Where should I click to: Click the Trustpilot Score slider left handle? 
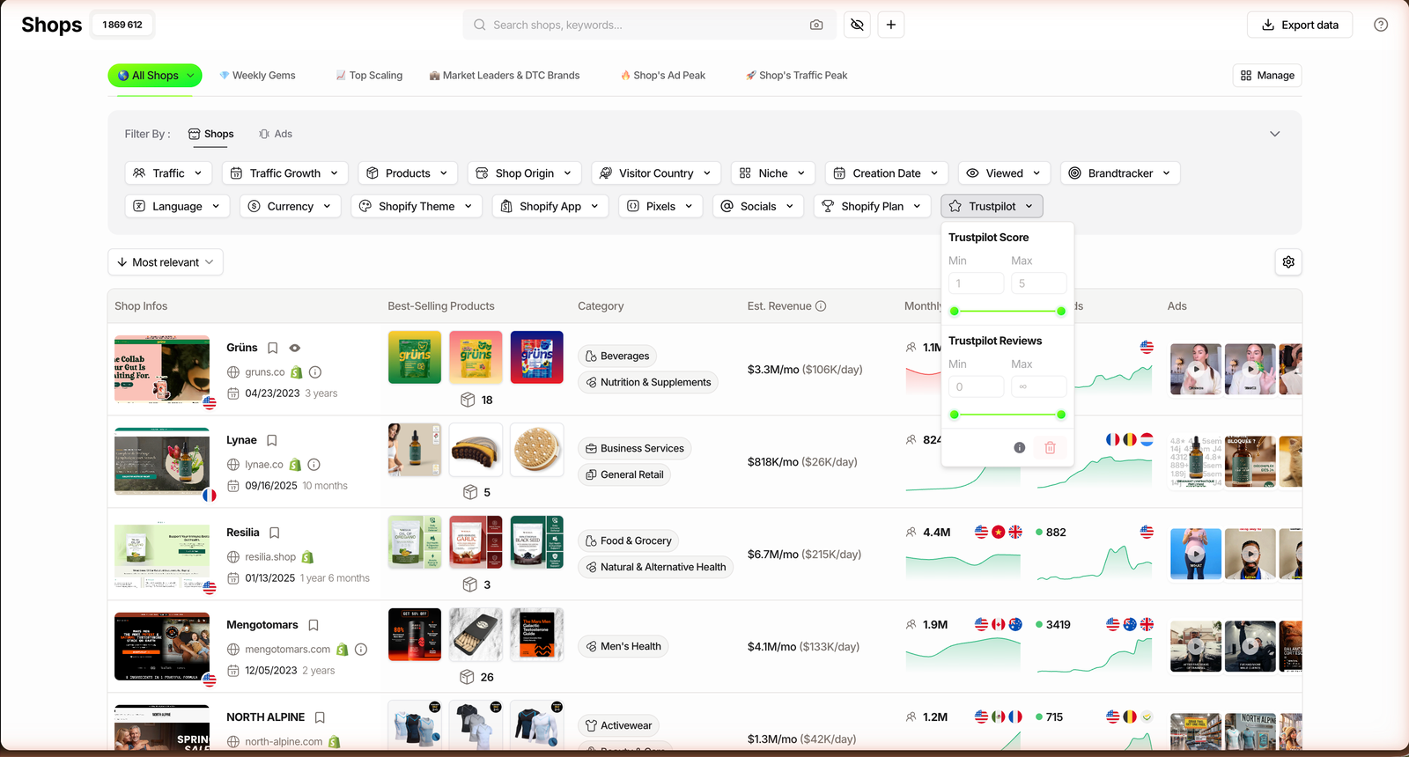[955, 311]
